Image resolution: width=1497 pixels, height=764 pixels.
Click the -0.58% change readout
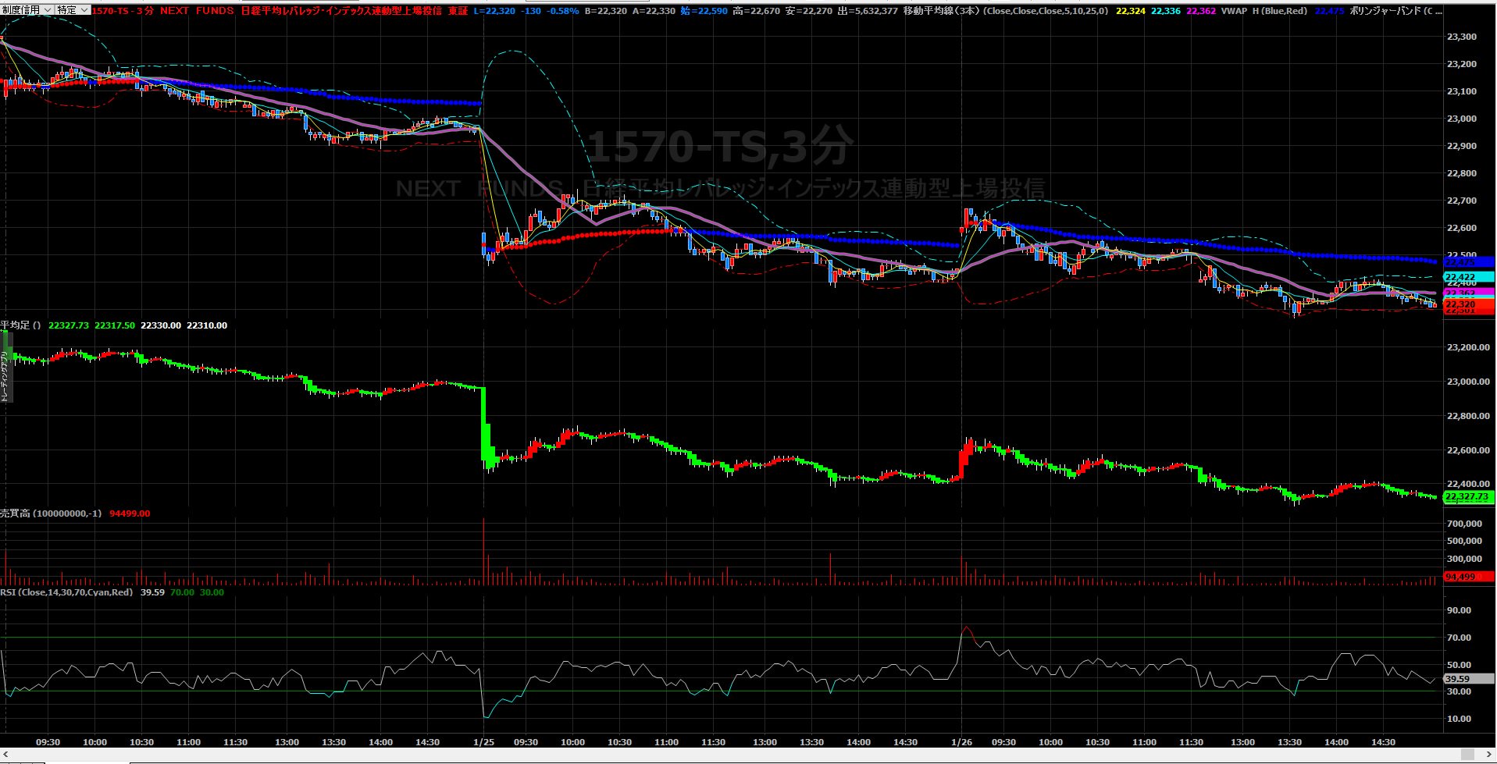(563, 11)
